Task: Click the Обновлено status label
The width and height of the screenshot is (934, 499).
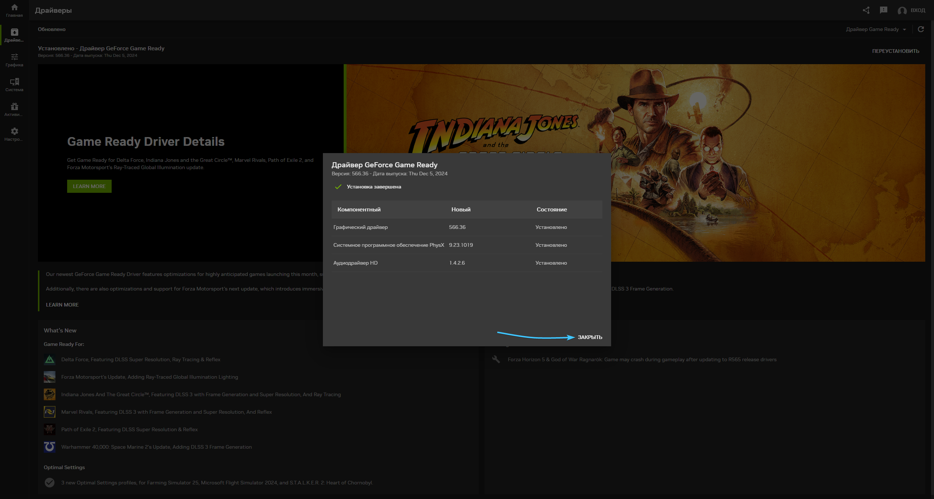Action: pos(52,29)
